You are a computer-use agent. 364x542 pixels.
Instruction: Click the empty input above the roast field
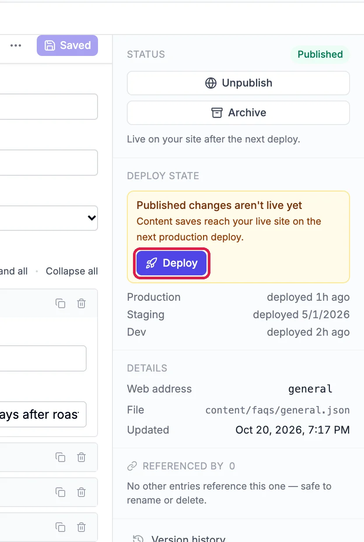pyautogui.click(x=43, y=358)
